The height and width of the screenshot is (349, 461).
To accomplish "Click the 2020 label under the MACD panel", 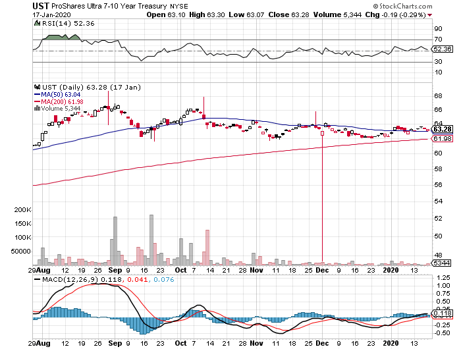I will [391, 343].
